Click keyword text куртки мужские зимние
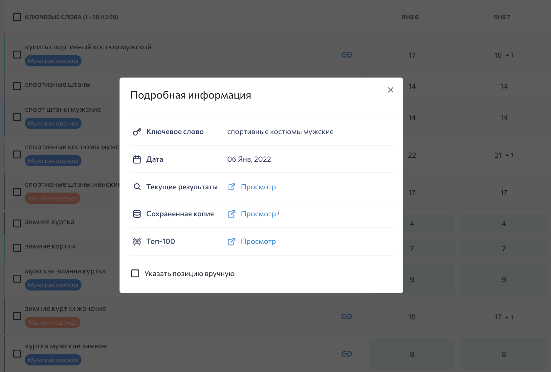Screen dimensions: 551x372 coord(66,346)
